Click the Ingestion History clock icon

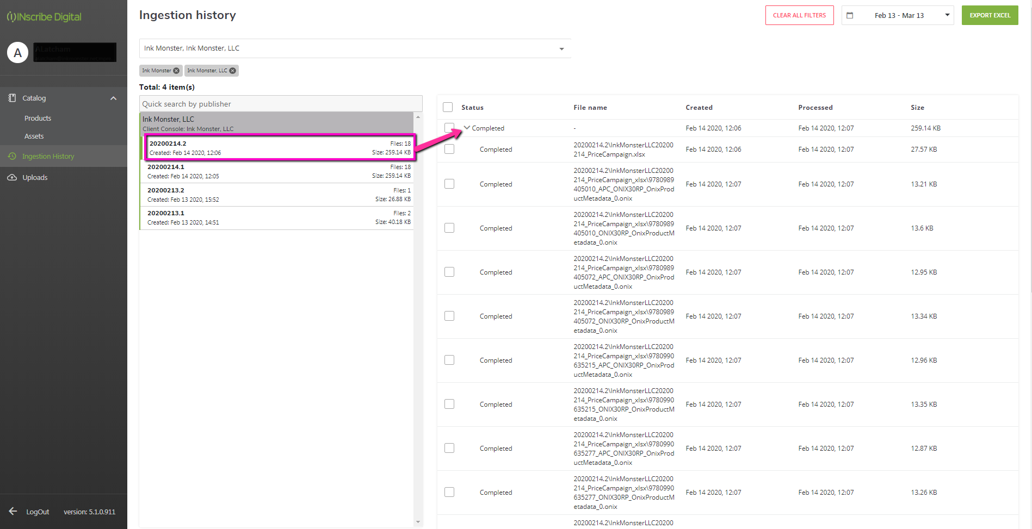(12, 156)
